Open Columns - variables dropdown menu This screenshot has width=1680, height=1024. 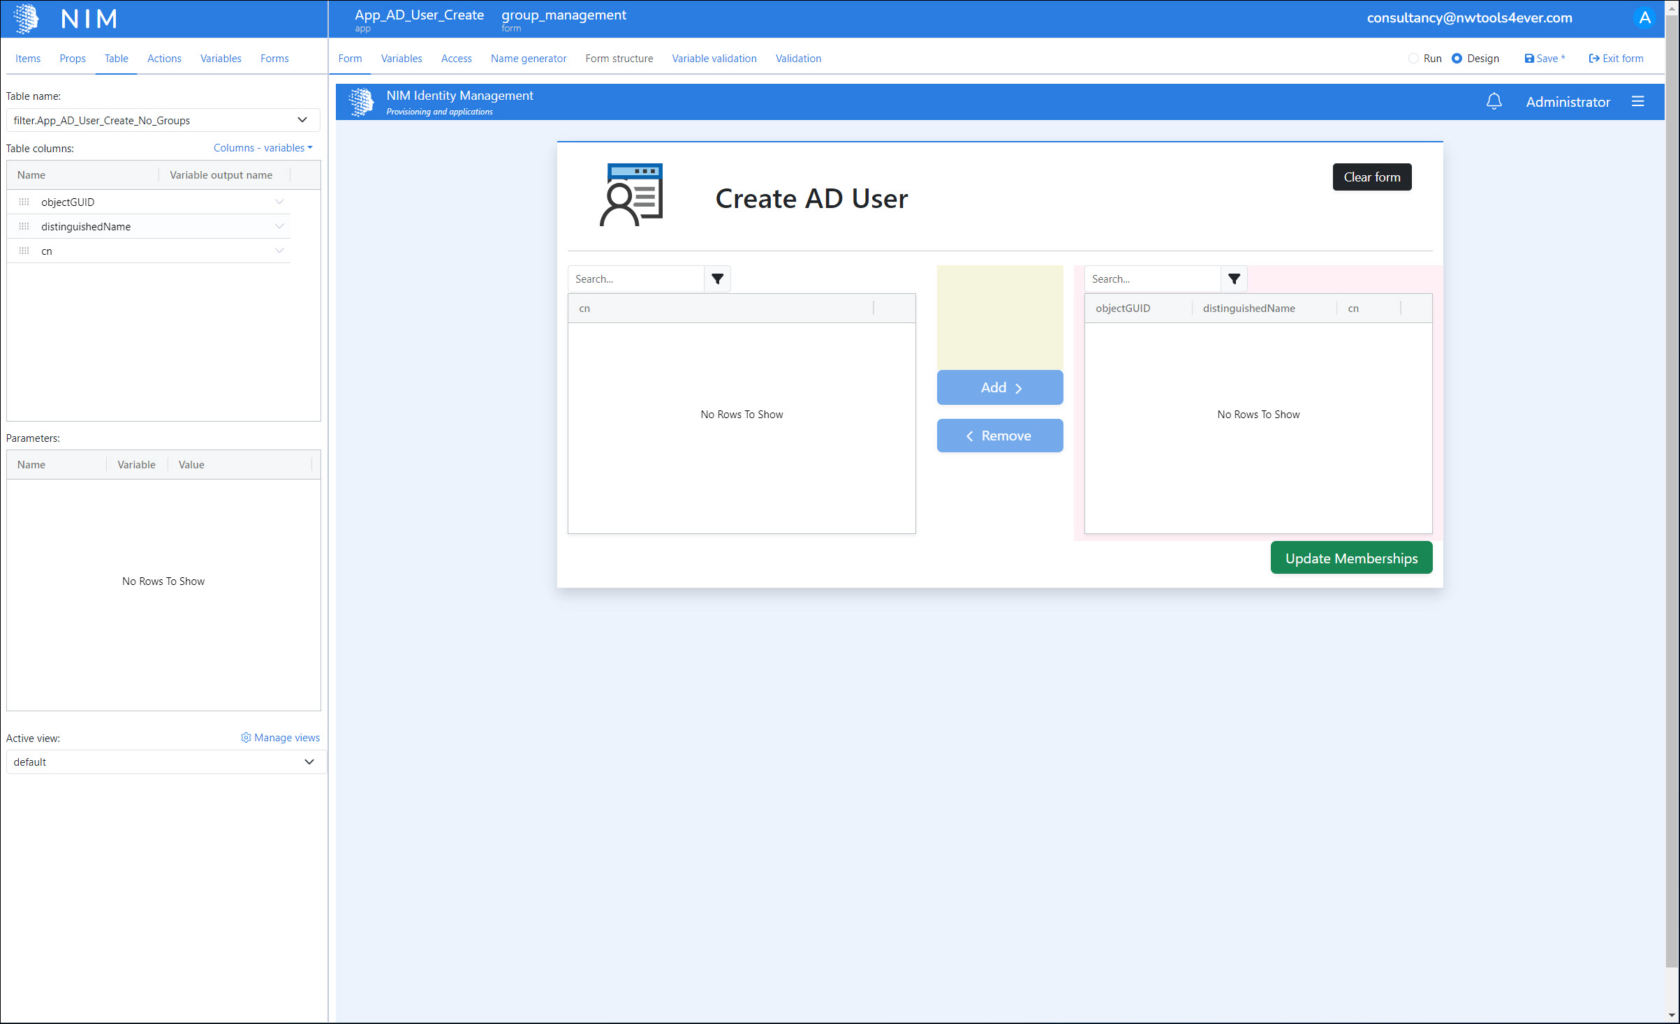(x=263, y=148)
